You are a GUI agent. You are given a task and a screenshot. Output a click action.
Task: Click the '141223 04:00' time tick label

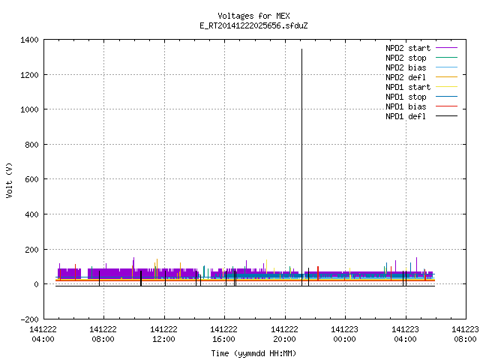point(405,334)
